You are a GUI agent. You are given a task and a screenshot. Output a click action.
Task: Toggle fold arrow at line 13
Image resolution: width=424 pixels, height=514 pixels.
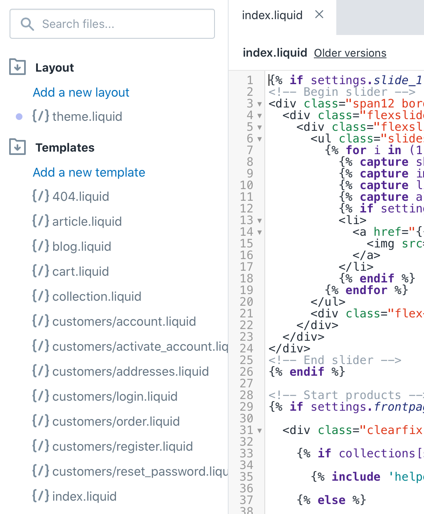259,221
